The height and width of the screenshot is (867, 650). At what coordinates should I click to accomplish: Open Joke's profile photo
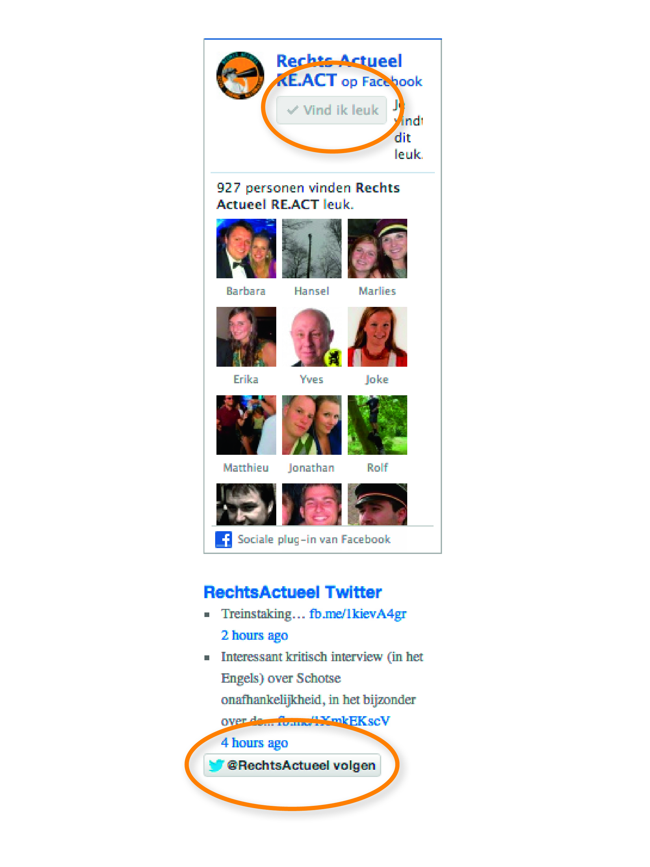pyautogui.click(x=377, y=337)
